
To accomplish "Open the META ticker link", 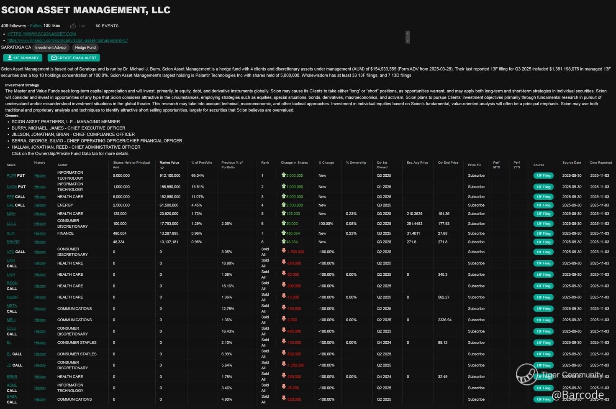I will pyautogui.click(x=12, y=306).
